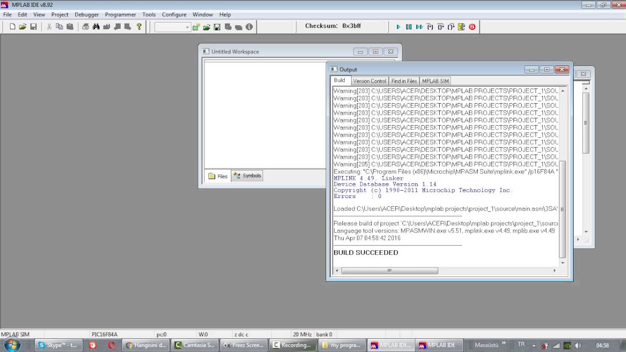Viewport: 626px width, 352px height.
Task: Open the Help menu
Action: [x=225, y=15]
